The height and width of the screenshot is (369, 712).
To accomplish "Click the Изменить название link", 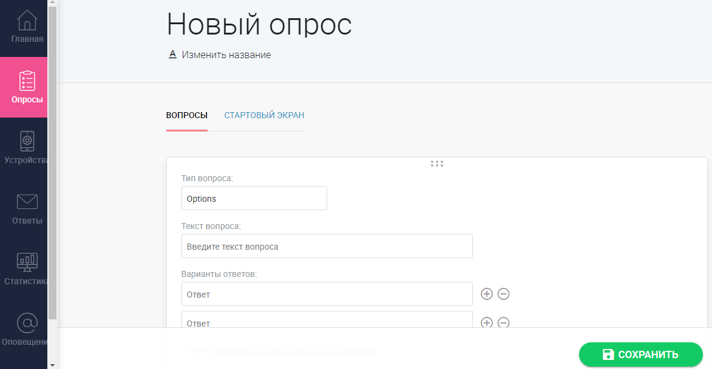I will 225,55.
